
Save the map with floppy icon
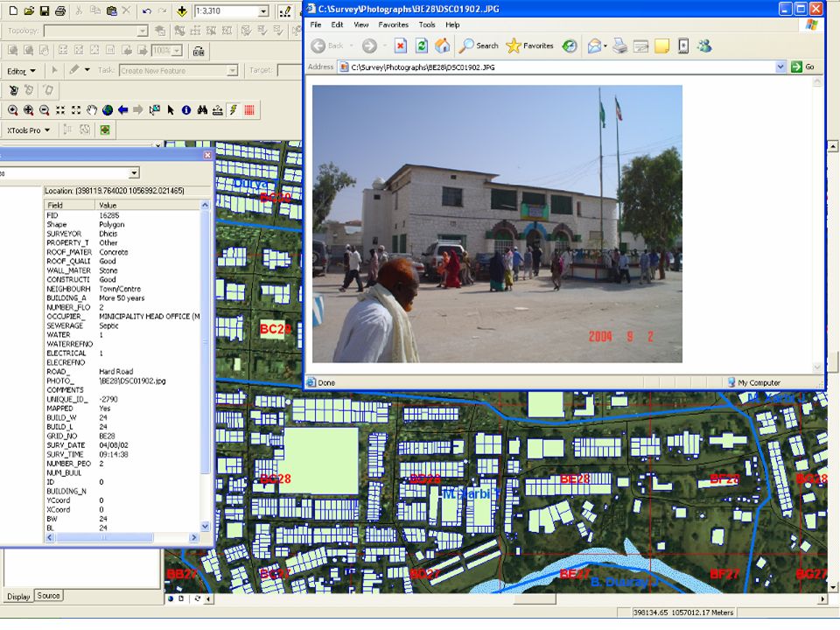tap(45, 10)
